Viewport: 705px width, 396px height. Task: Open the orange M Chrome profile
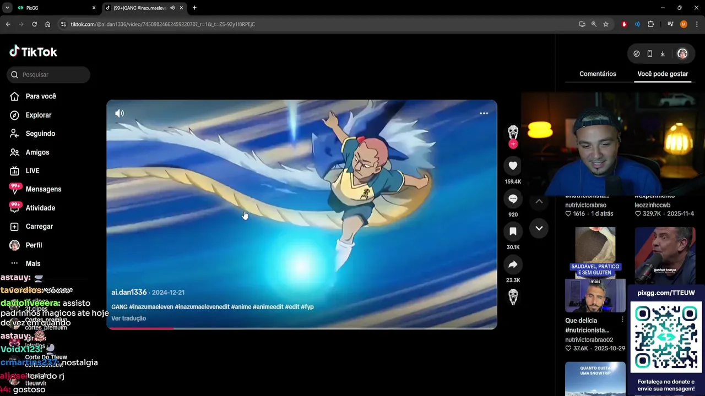[684, 24]
